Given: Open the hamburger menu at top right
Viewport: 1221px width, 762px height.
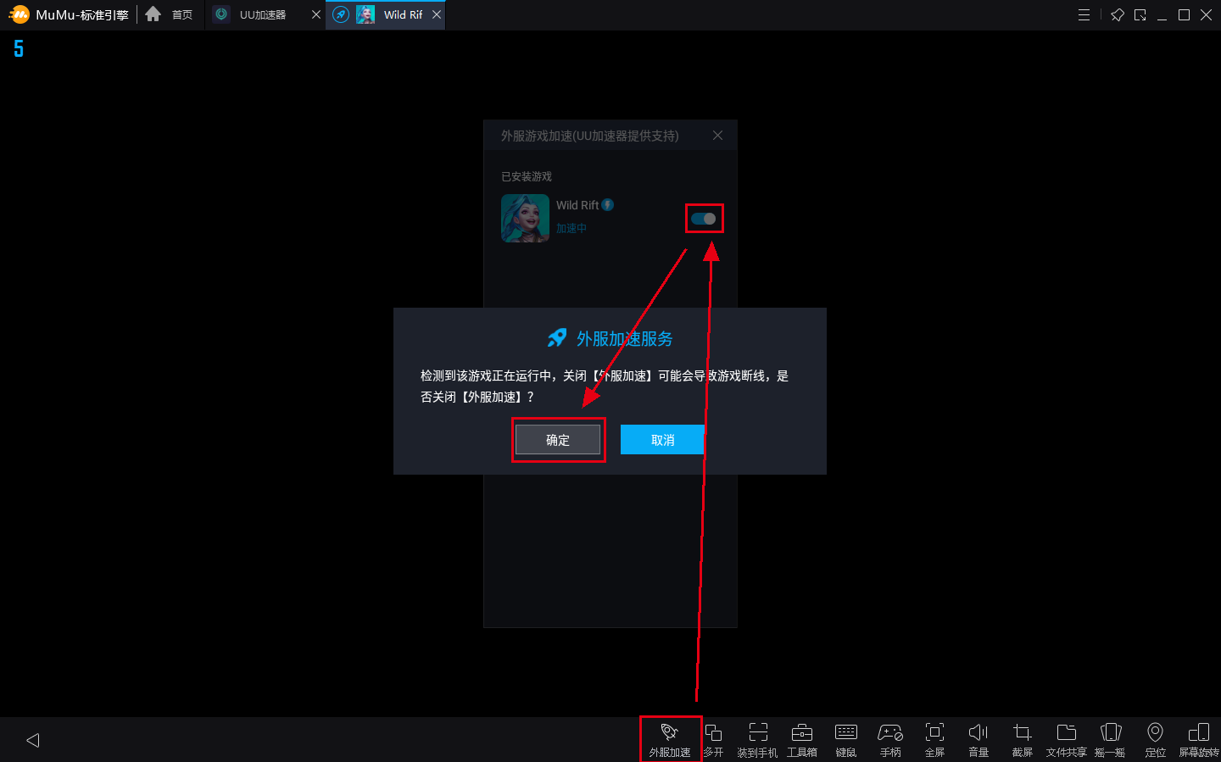Looking at the screenshot, I should click(1084, 14).
